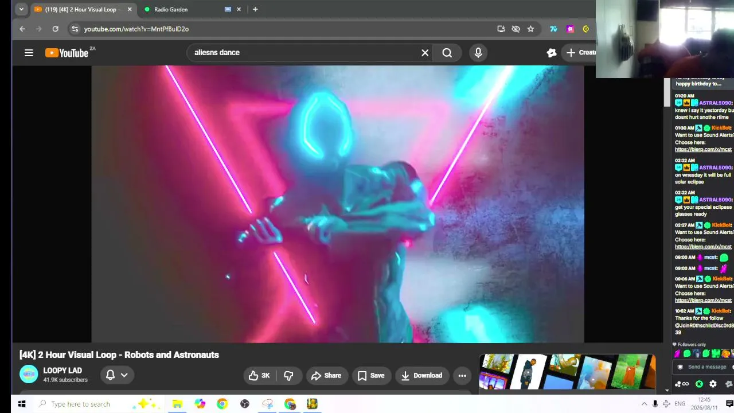734x413 pixels.
Task: Open the LOOPY LAD channel name link
Action: pyautogui.click(x=63, y=371)
